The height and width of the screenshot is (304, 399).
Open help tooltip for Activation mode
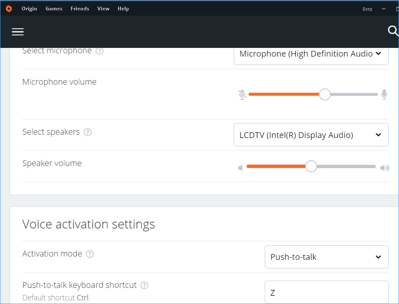click(x=90, y=254)
